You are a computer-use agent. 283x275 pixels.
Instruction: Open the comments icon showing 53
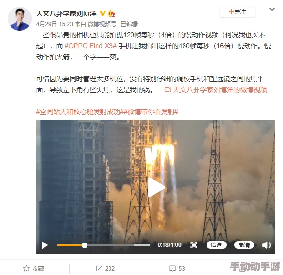pyautogui.click(x=173, y=268)
